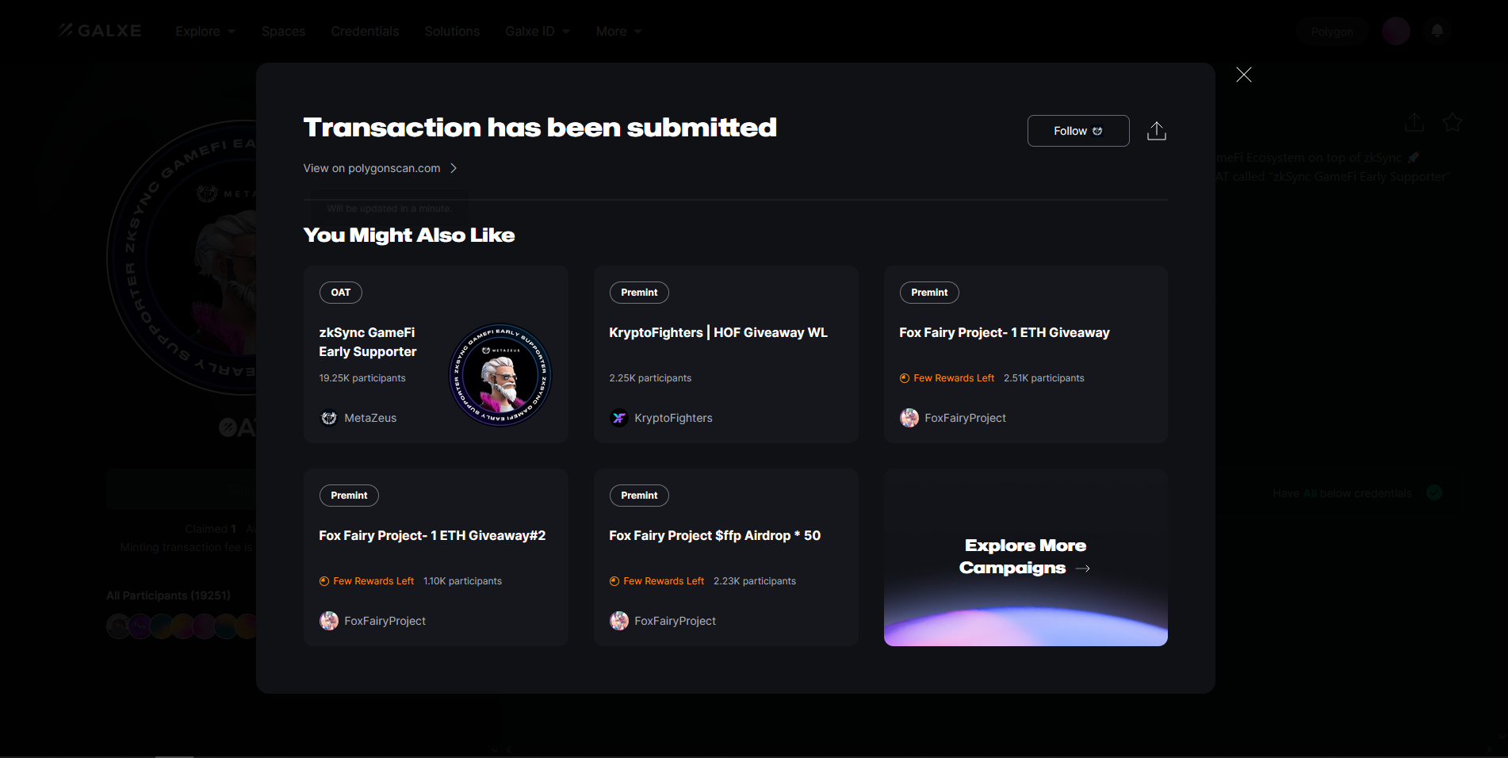Expand the Explore dropdown menu
This screenshot has height=758, width=1508.
tap(205, 32)
